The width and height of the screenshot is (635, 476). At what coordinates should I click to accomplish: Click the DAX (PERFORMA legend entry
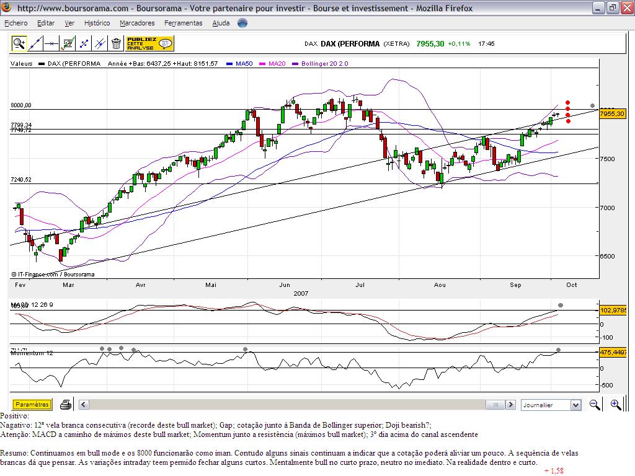coord(74,64)
